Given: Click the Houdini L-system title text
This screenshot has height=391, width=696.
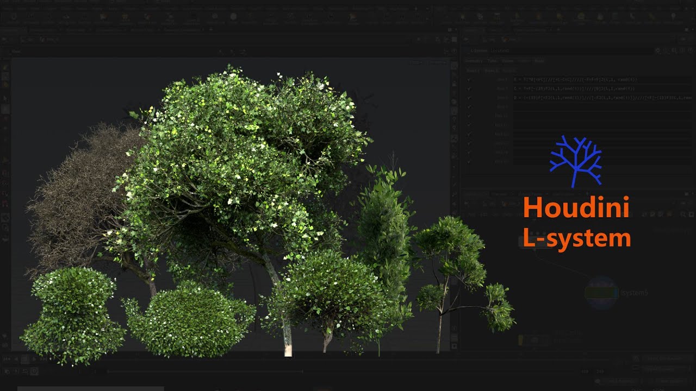Looking at the screenshot, I should (576, 223).
